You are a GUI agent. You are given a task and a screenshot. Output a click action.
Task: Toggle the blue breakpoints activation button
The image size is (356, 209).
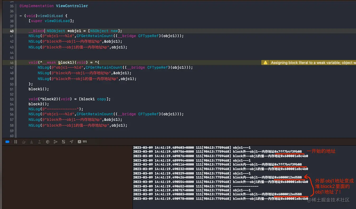pyautogui.click(x=7, y=142)
